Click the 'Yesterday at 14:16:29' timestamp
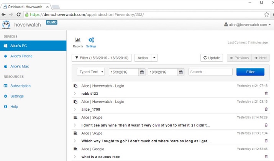The height and width of the screenshot is (161, 274). [252, 117]
